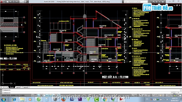Click the New drawing icon in quick access toolbar

point(8,2)
